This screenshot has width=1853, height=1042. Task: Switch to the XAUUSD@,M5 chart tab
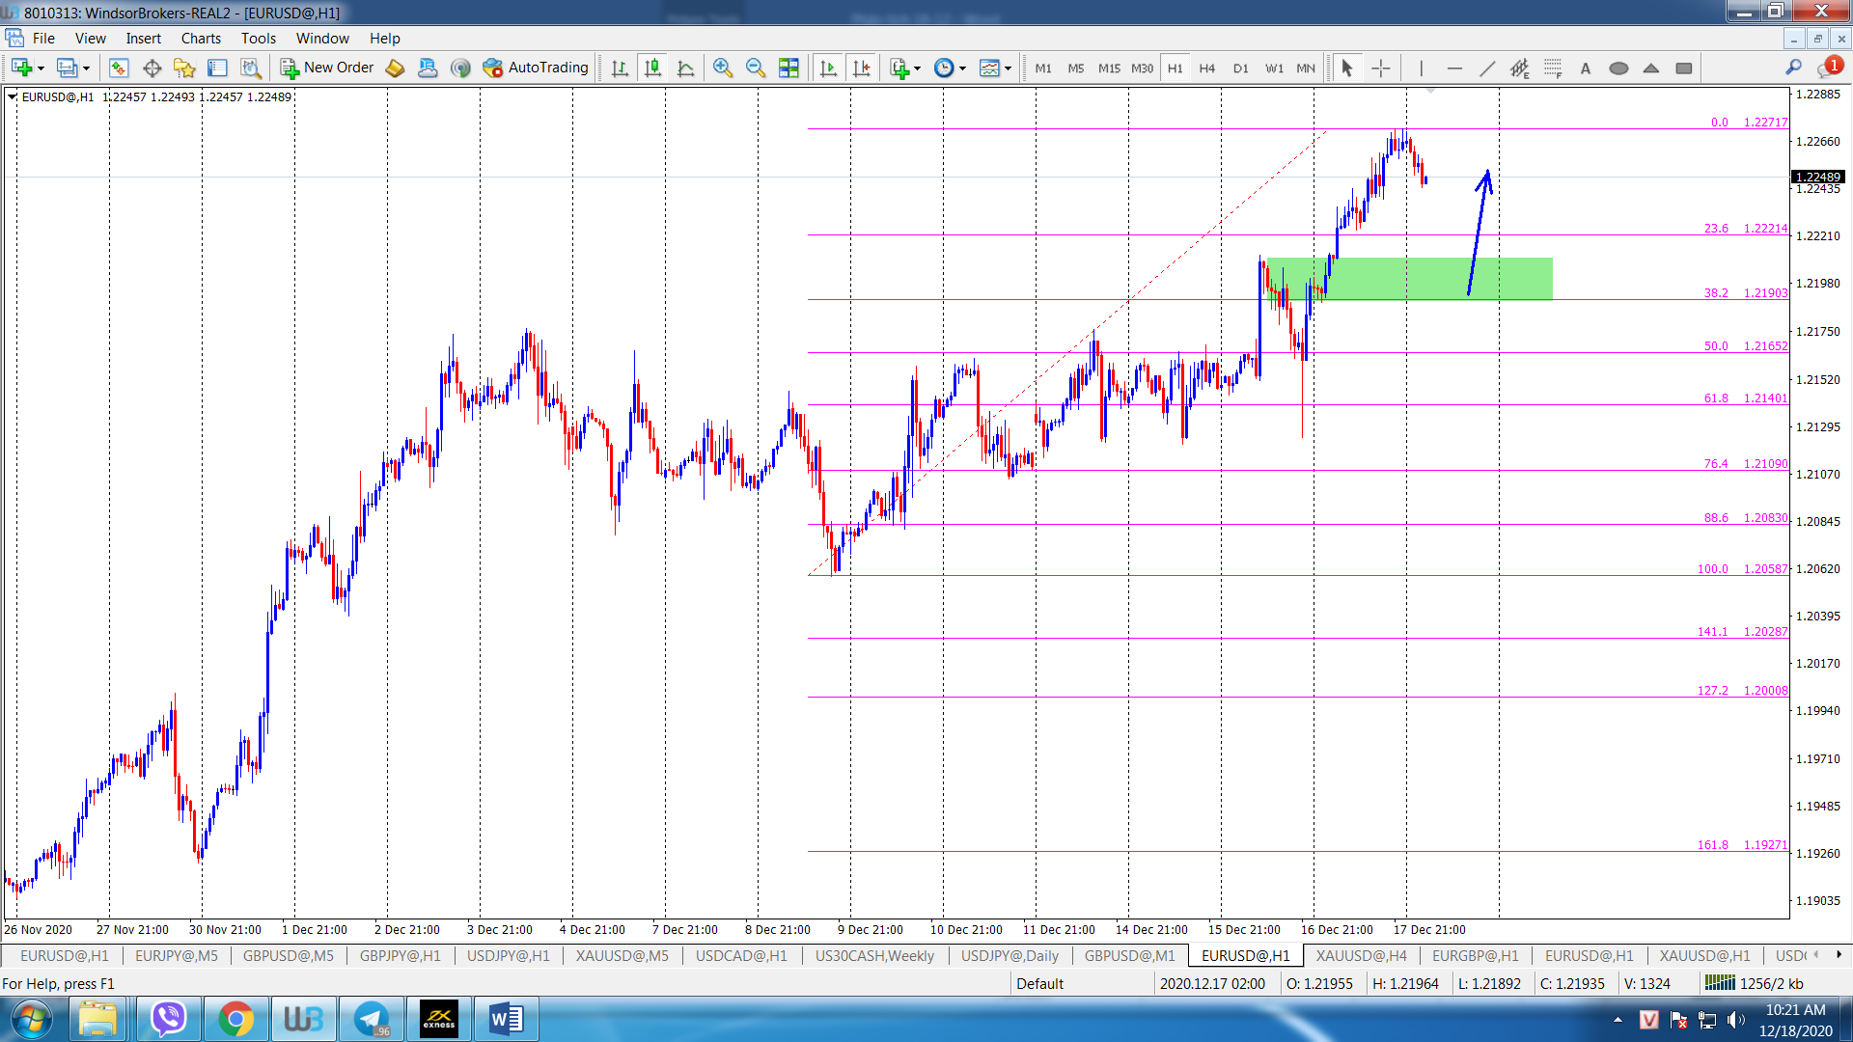622,955
